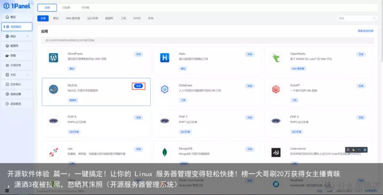Filter apps by 数据库 category tab
383x195 pixels.
coord(109,18)
